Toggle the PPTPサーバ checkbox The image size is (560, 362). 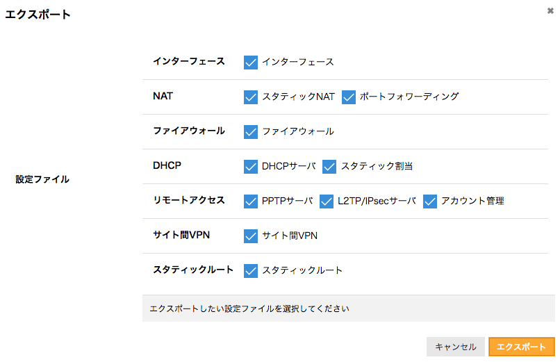pos(251,201)
